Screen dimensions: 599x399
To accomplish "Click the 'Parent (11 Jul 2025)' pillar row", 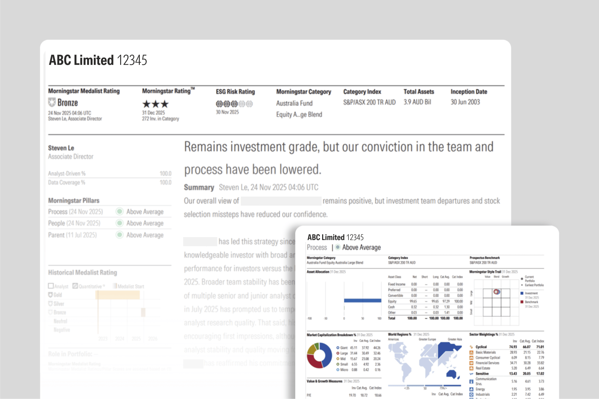I will 109,235.
